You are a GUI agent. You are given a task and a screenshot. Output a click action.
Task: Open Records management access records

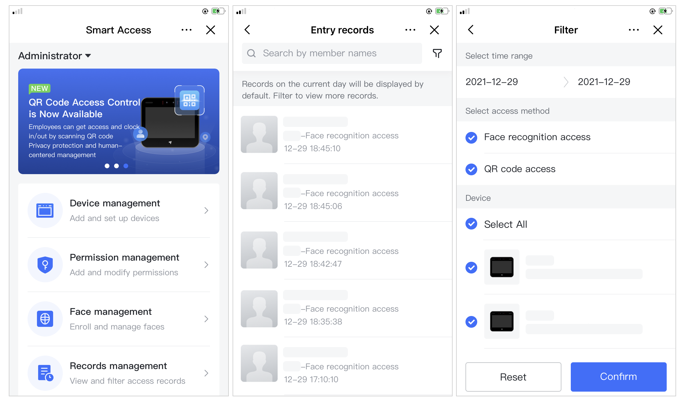coord(118,366)
